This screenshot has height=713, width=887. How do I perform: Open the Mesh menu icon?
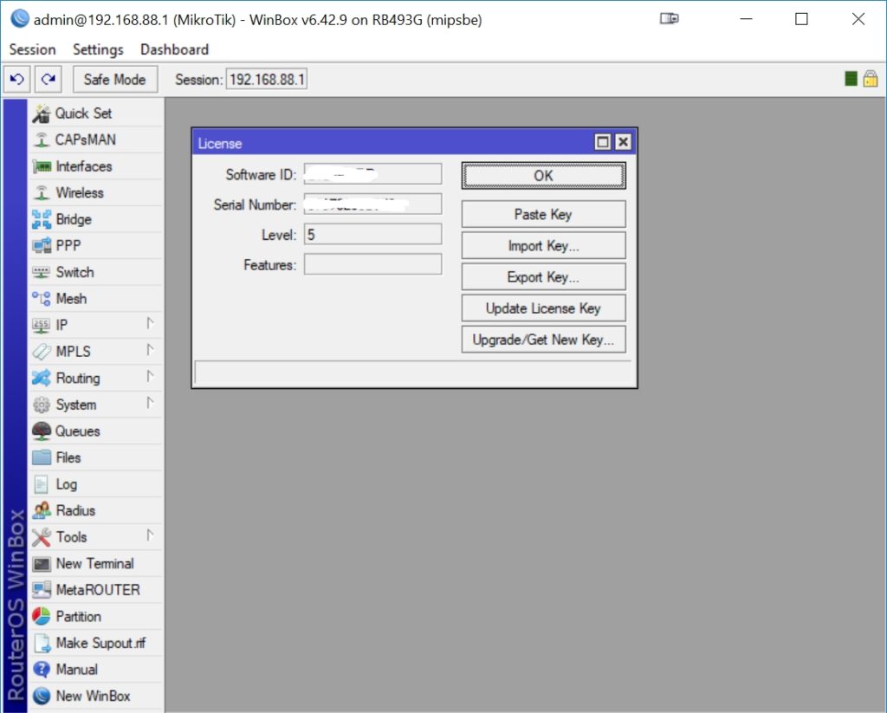coord(42,299)
